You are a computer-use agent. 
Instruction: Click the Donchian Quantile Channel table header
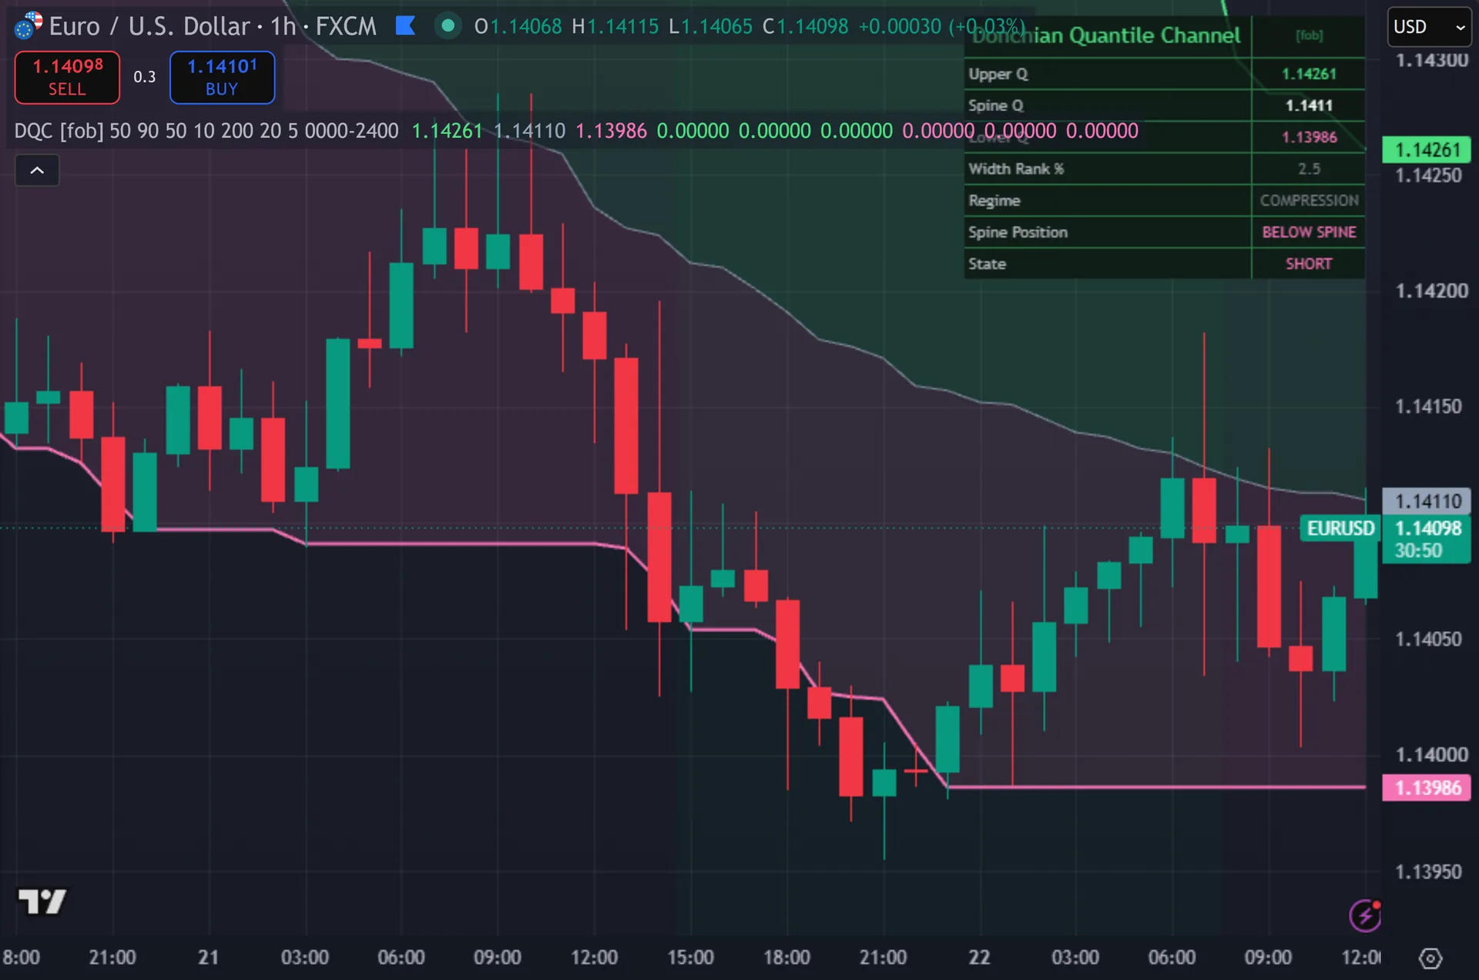1107,35
